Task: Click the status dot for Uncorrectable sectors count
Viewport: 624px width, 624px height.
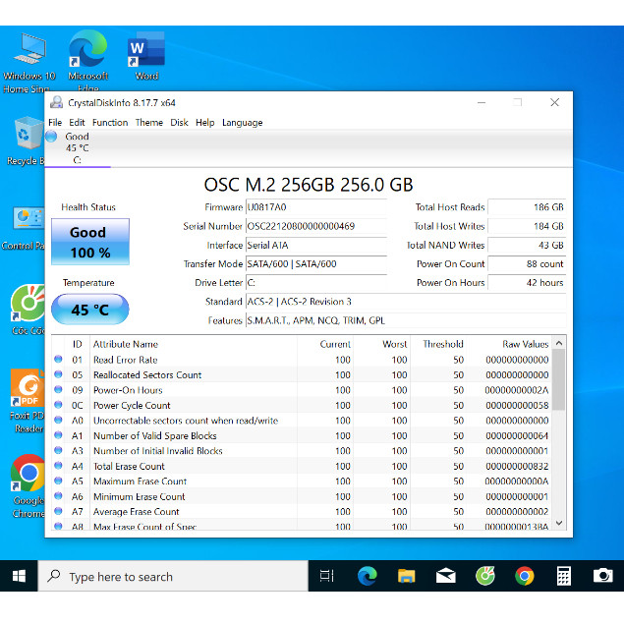Action: coord(58,420)
